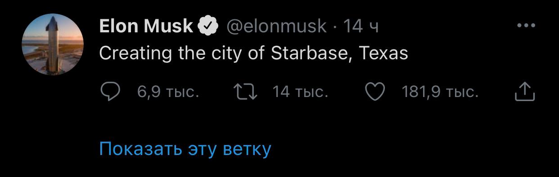The image size is (559, 177).
Task: Click the 14 тыс. retweet count
Action: [x=301, y=93]
